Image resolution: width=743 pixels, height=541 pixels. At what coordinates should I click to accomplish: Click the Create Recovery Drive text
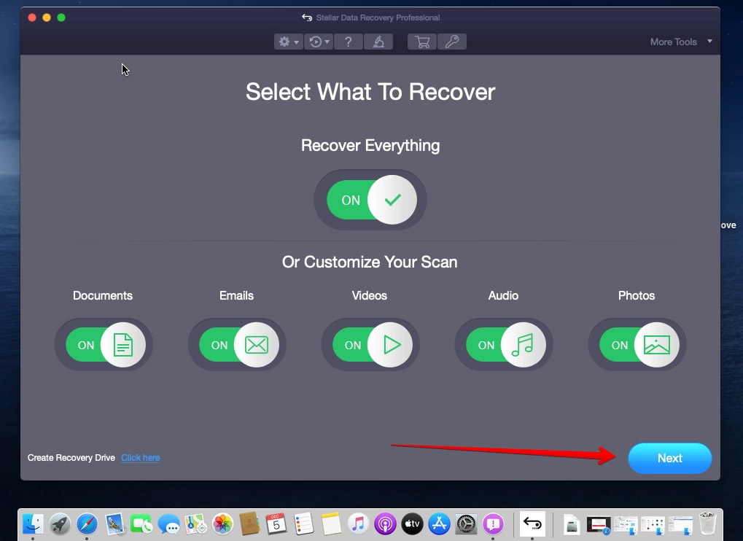point(71,458)
